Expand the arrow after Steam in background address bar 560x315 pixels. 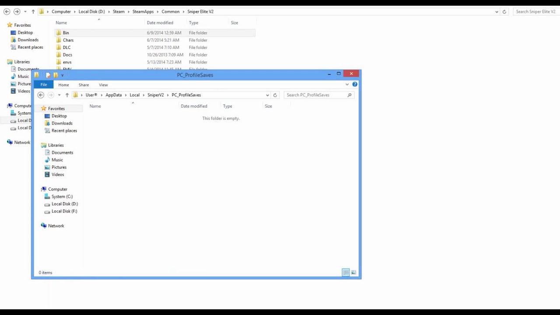click(x=129, y=12)
